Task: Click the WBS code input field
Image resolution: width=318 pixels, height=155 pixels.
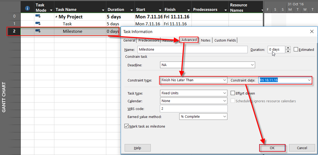Action: tap(193, 108)
